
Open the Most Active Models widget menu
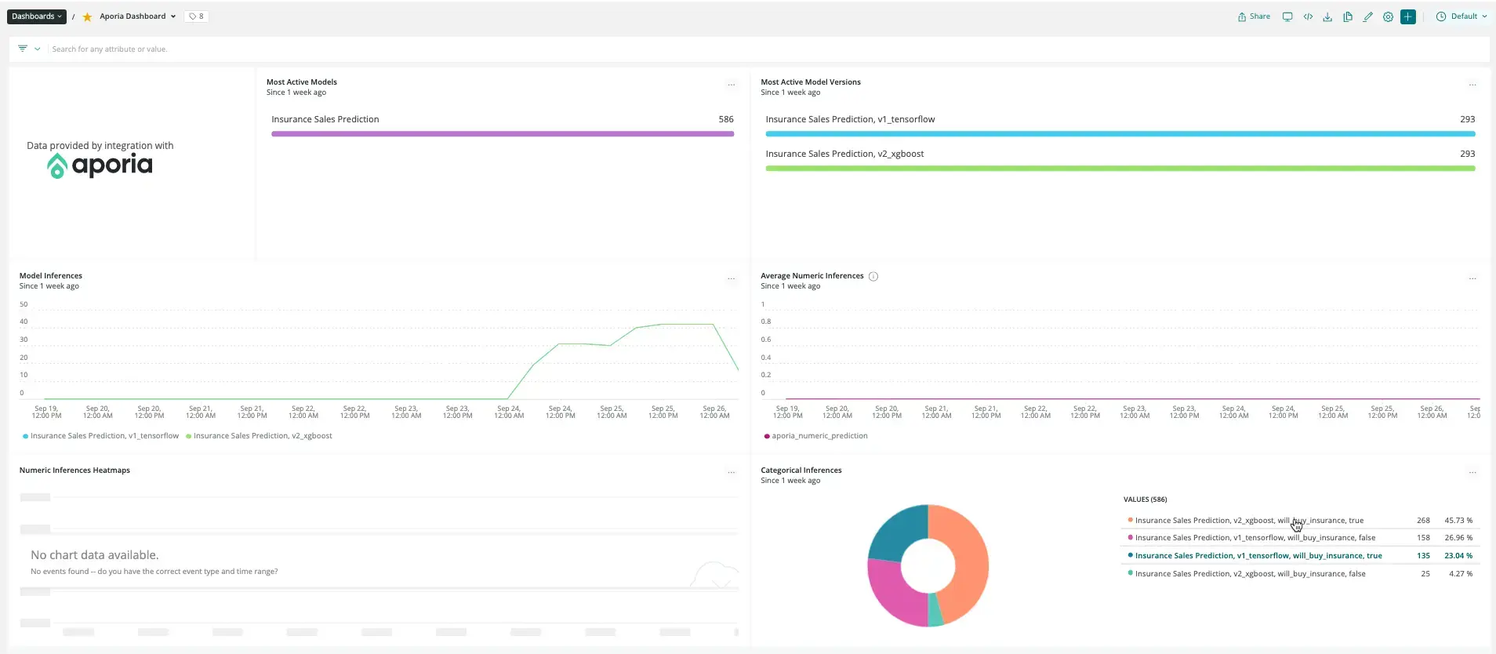coord(731,85)
